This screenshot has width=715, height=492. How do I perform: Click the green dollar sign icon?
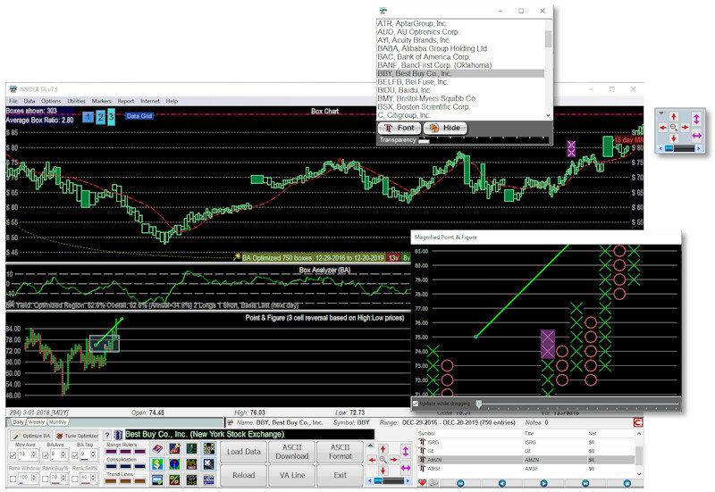[157, 464]
